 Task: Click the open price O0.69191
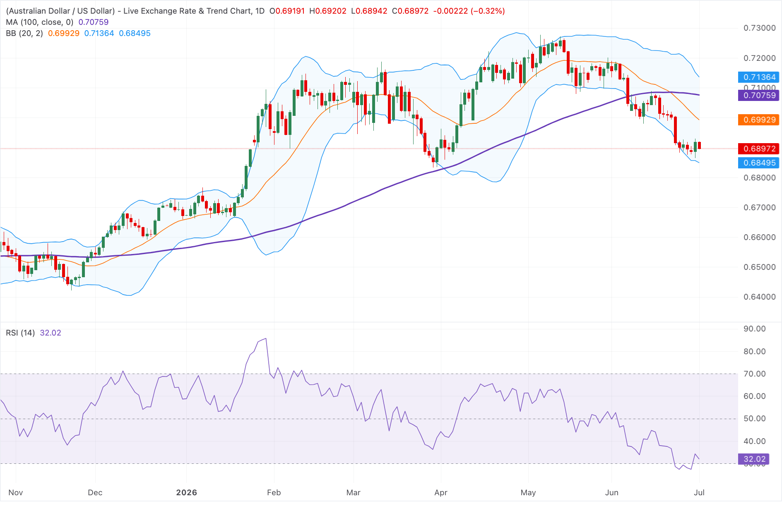287,11
